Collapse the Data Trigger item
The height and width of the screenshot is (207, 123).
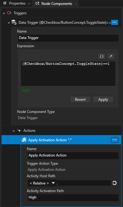click(x=9, y=23)
